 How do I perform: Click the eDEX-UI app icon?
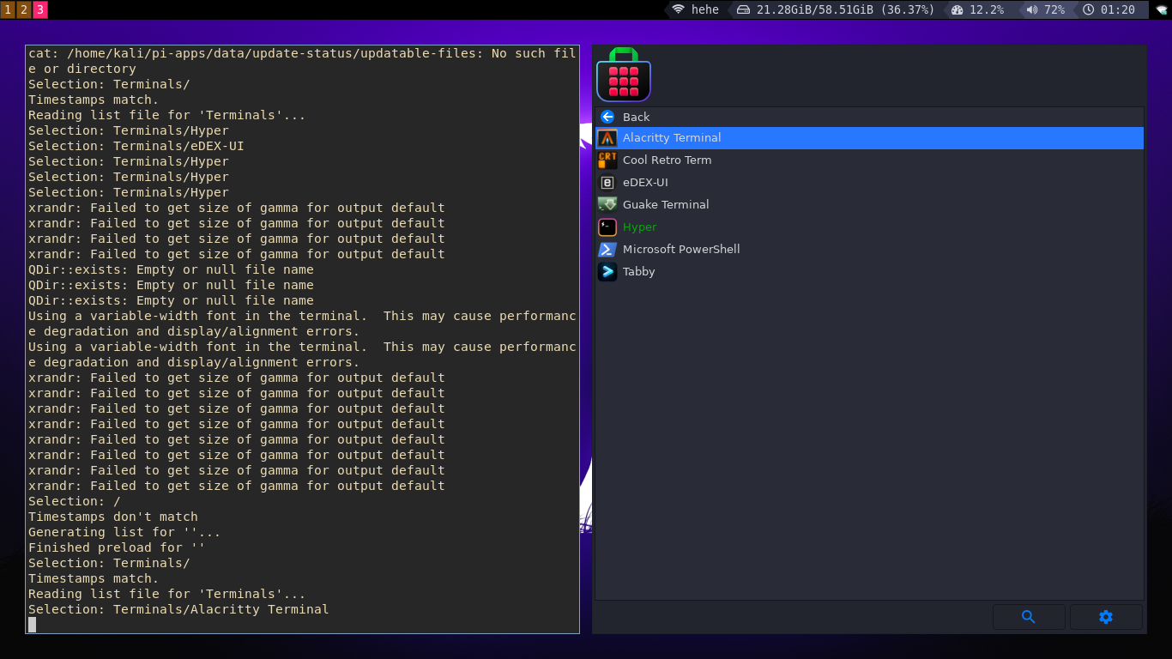(607, 183)
